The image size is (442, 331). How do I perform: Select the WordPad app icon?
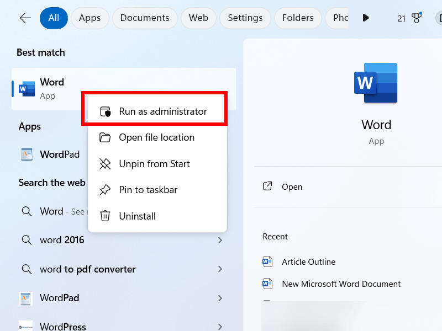tap(26, 154)
